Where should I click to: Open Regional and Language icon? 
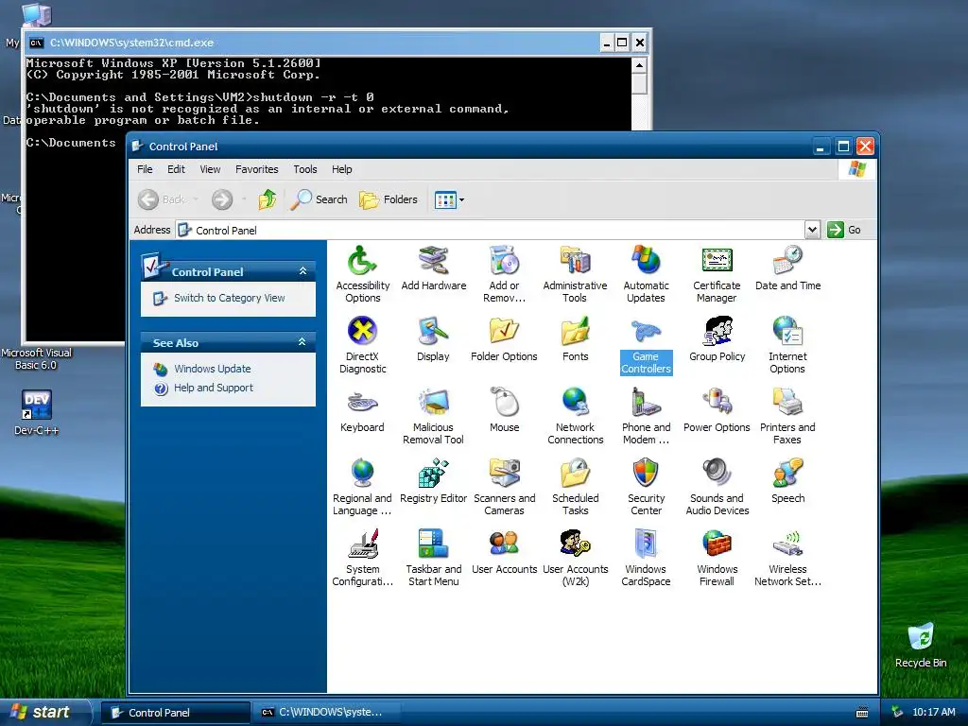pyautogui.click(x=362, y=487)
